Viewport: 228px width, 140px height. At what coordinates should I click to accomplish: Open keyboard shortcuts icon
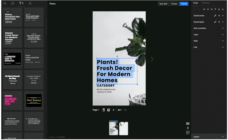click(x=188, y=124)
